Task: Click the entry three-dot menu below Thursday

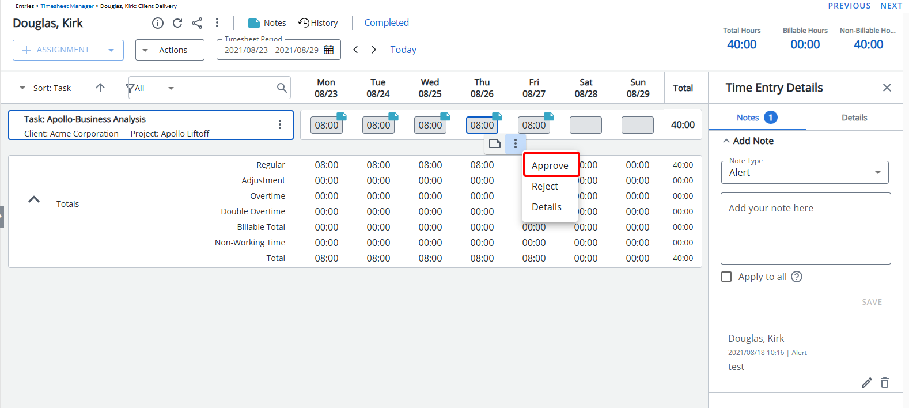Action: pyautogui.click(x=516, y=143)
